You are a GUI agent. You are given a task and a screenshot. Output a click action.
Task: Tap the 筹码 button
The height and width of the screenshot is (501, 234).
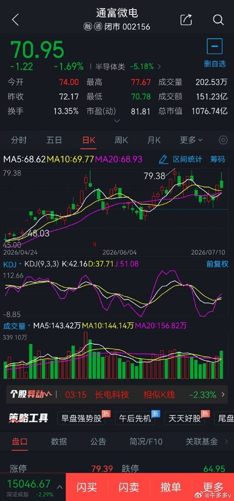point(217,159)
